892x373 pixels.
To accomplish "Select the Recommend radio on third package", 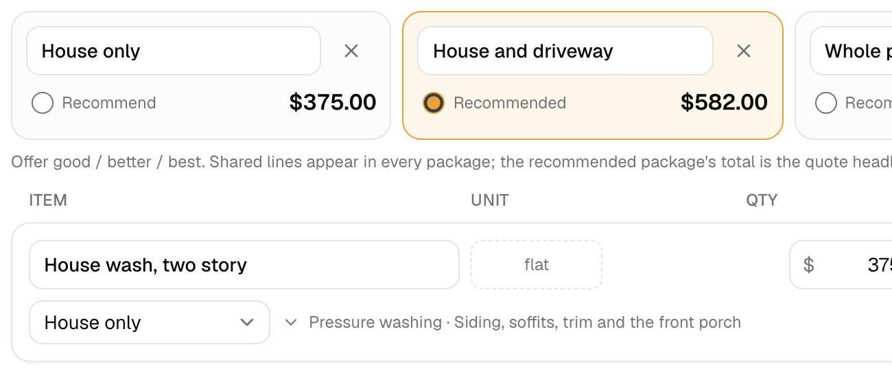I will tap(826, 103).
